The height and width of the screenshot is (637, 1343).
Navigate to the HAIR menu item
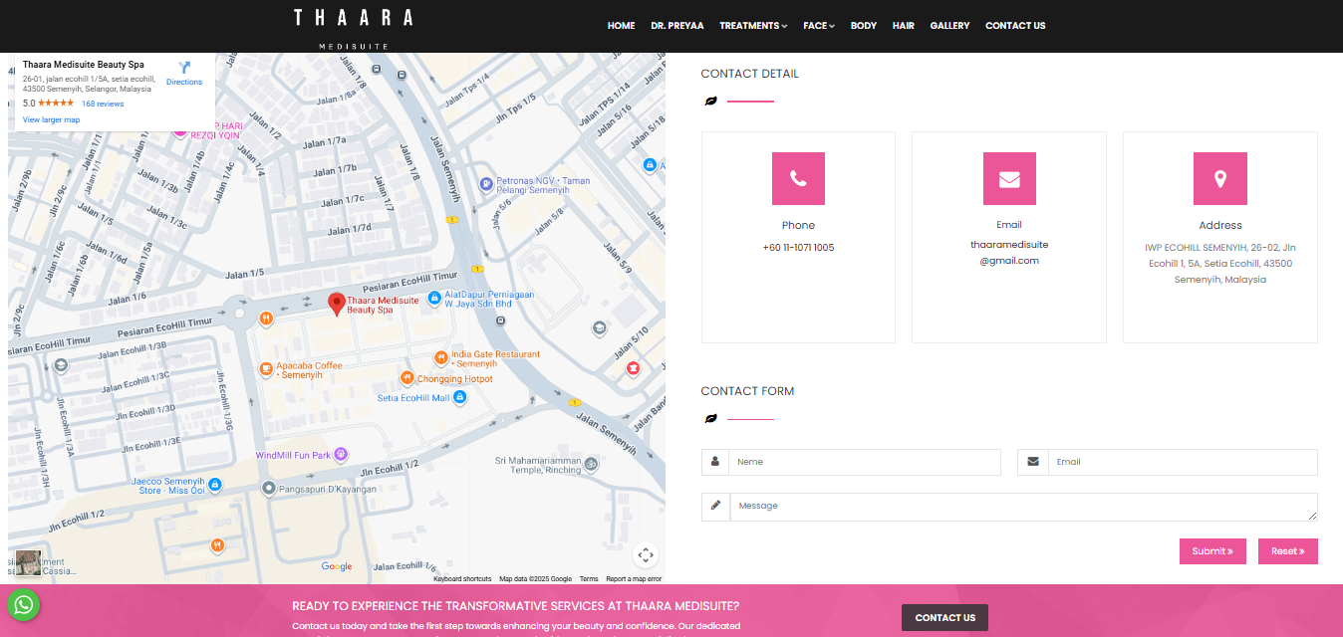click(903, 25)
